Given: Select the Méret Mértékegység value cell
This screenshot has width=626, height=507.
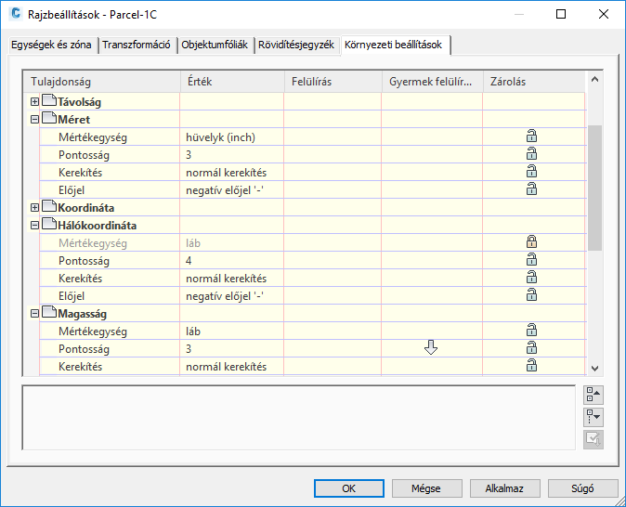Looking at the screenshot, I should (232, 136).
